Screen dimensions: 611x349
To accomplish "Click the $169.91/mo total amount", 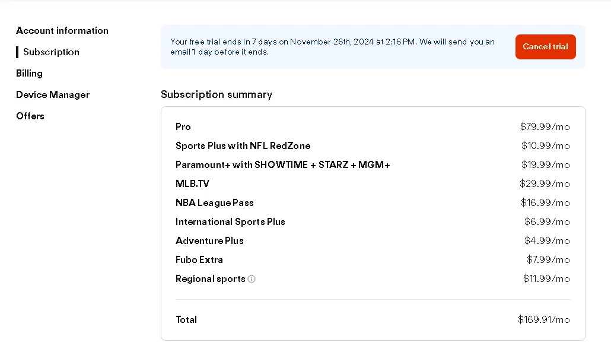I will pyautogui.click(x=543, y=320).
